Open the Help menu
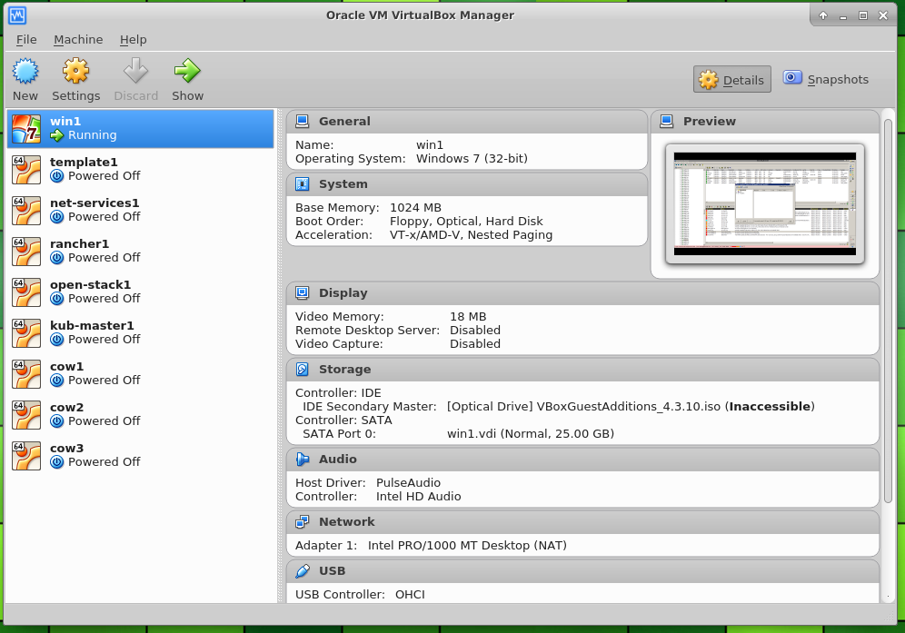905x633 pixels. point(134,40)
